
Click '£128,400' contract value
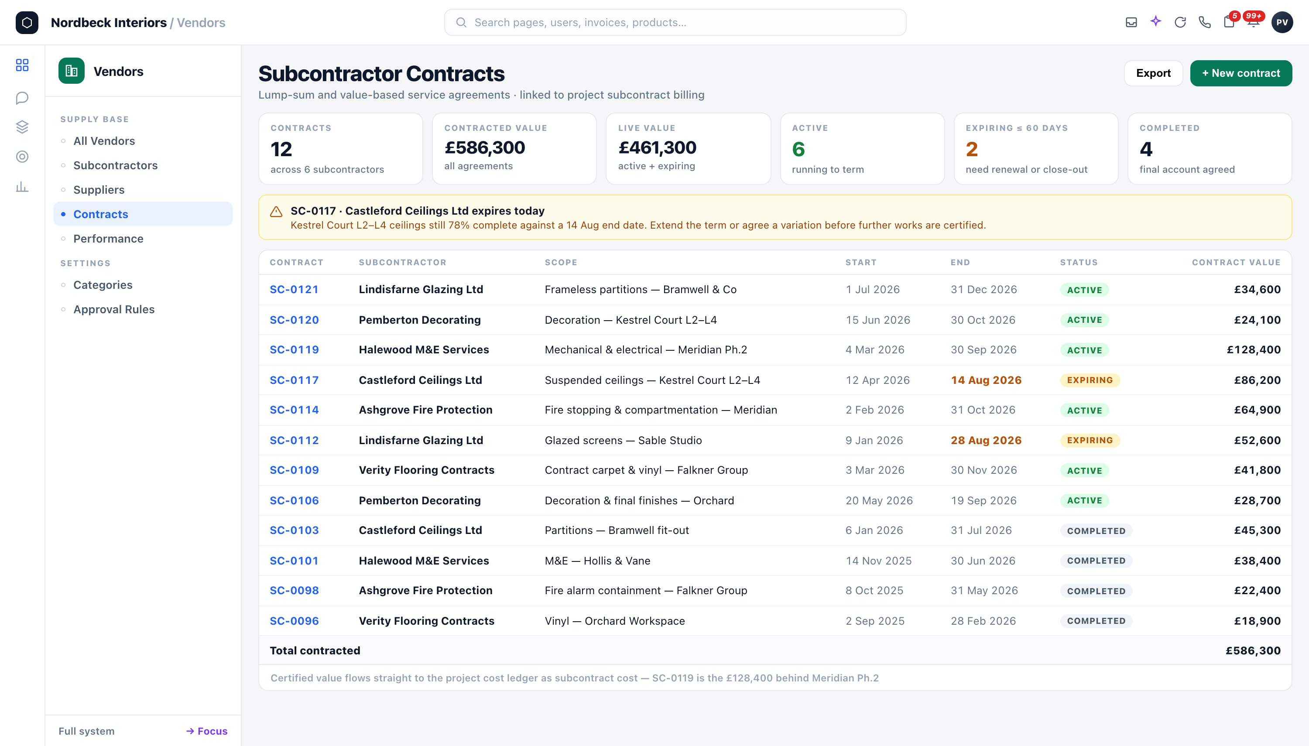(1253, 349)
